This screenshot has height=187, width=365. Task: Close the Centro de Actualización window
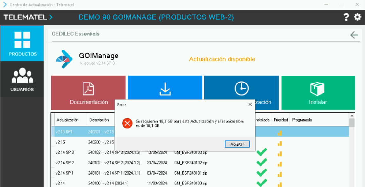point(357,5)
